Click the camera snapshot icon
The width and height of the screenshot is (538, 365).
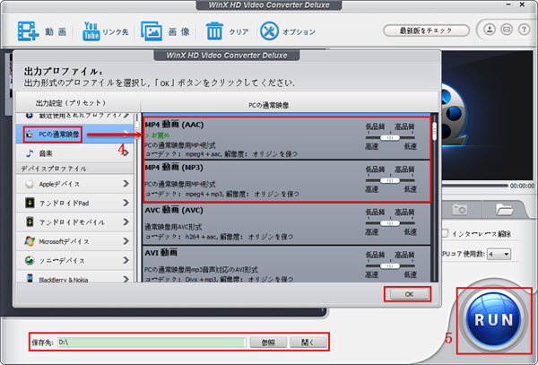pos(459,209)
